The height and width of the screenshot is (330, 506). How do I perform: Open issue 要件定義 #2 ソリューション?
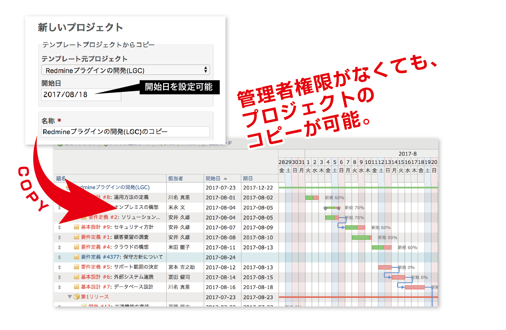[124, 217]
